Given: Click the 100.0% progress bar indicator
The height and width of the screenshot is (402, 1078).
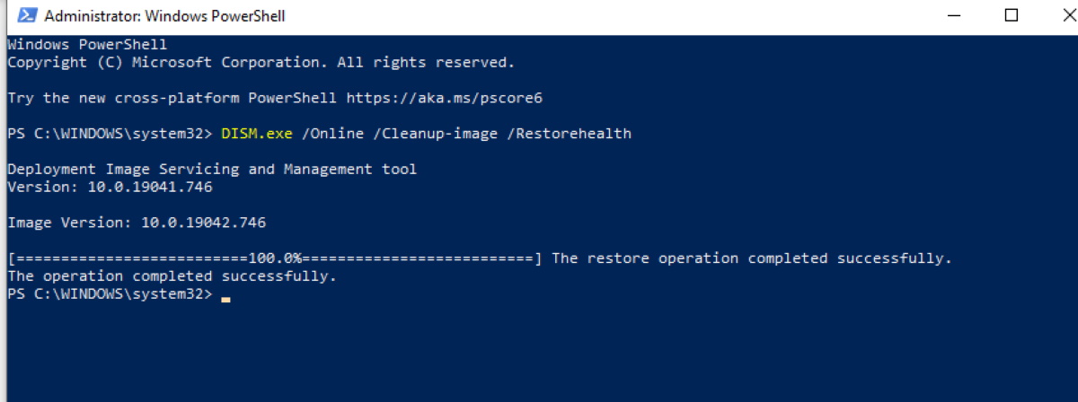Looking at the screenshot, I should 275,258.
